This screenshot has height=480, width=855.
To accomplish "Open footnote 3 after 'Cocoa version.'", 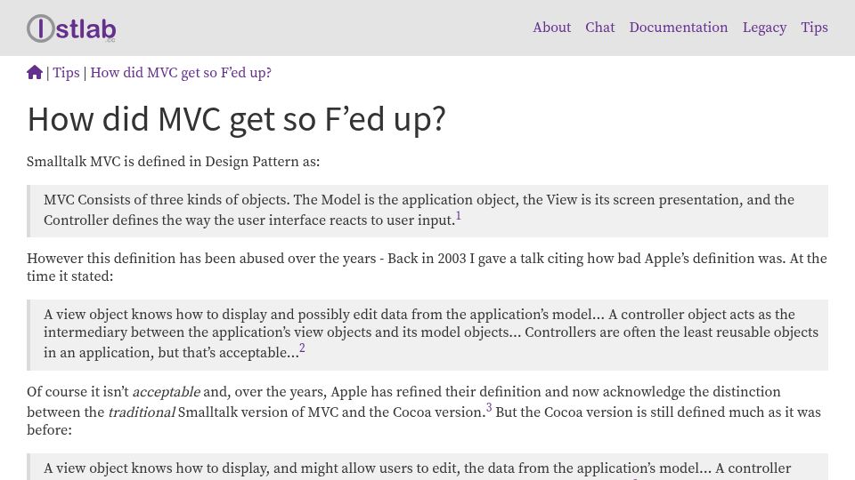I will [489, 408].
